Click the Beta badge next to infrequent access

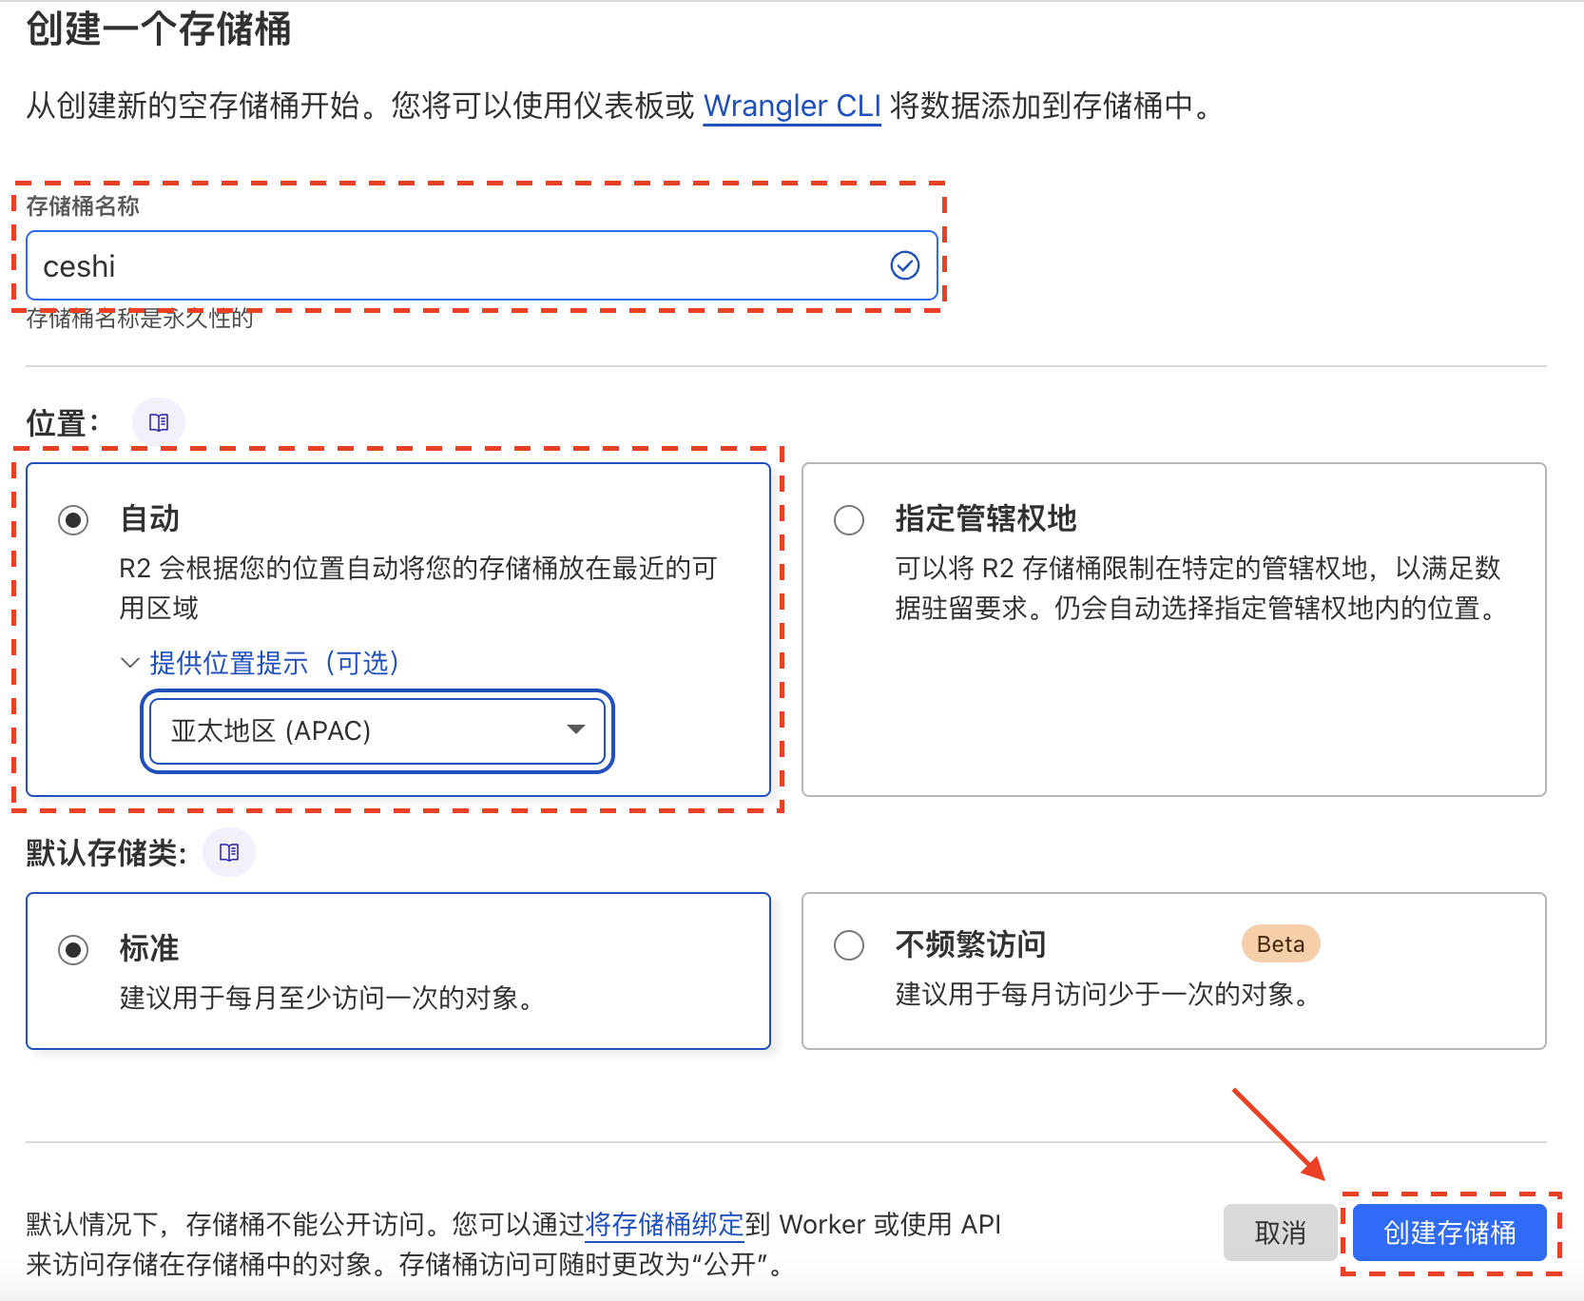click(1281, 943)
